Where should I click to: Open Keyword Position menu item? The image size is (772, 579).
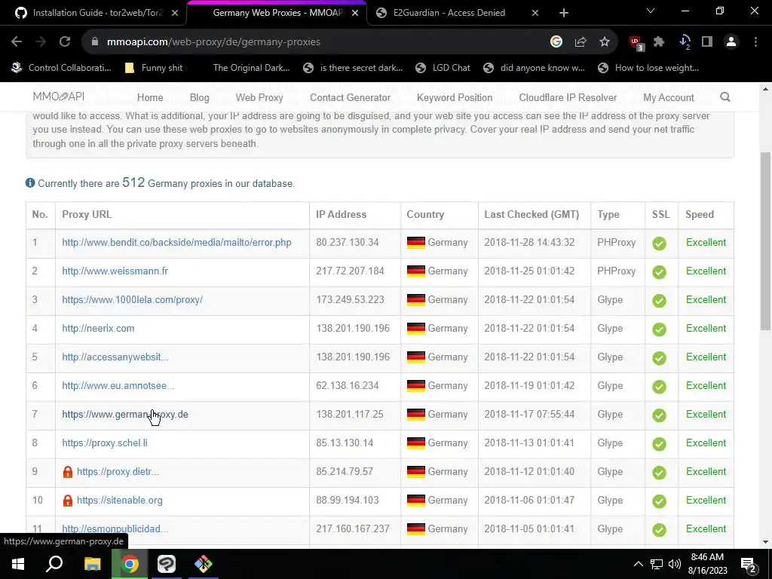click(455, 97)
